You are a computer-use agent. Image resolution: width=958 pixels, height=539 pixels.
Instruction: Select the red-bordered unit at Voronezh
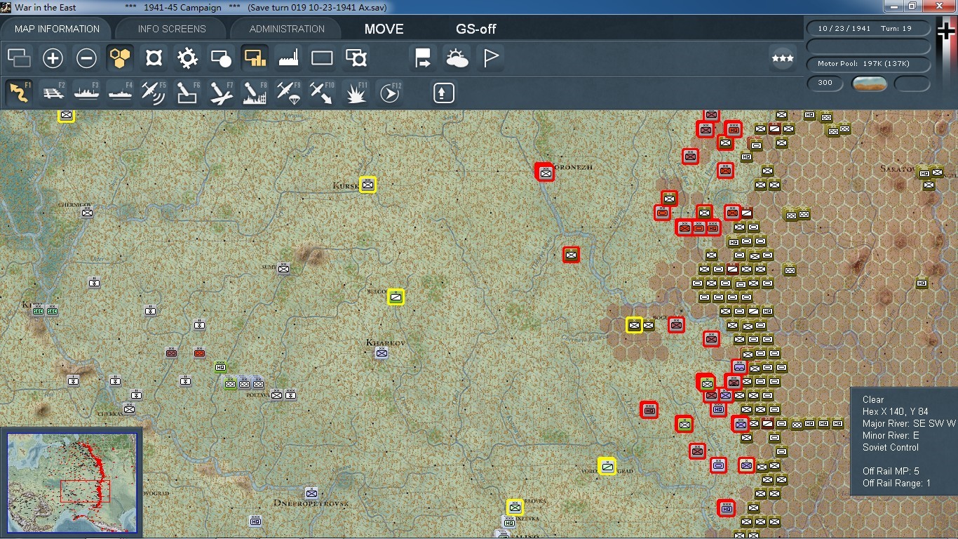545,171
